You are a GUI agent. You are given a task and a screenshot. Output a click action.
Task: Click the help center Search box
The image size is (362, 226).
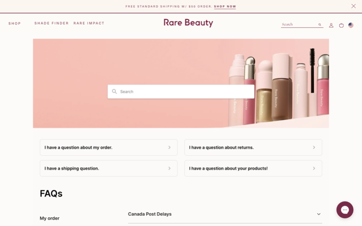[x=181, y=92]
